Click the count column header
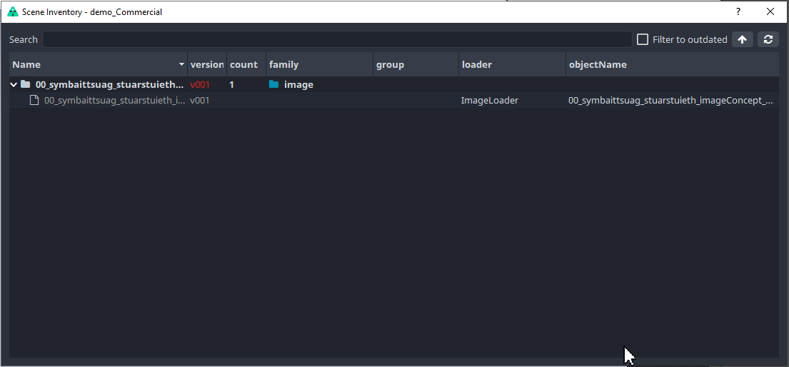The width and height of the screenshot is (789, 367). (246, 65)
